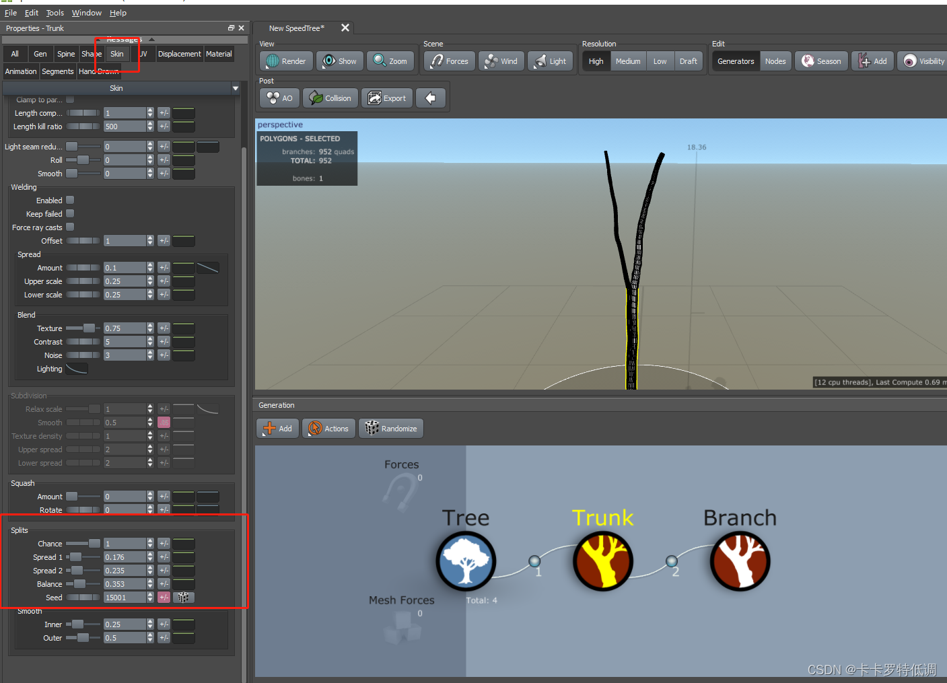
Task: Enable Welding checkbox
Action: click(70, 201)
